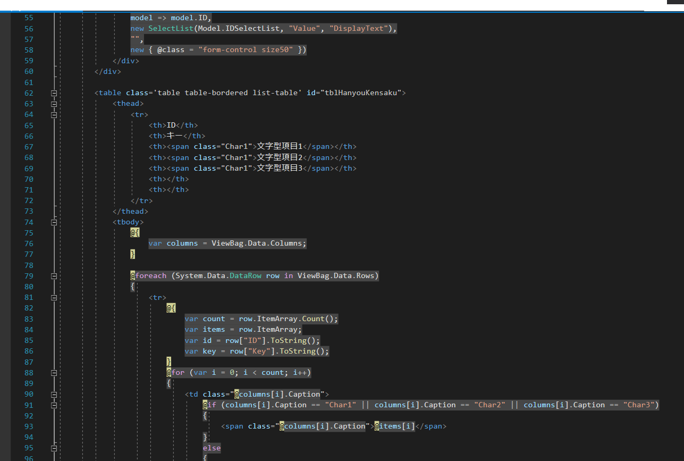Click the i++ increment in the for loop
This screenshot has width=684, height=461.
(x=300, y=373)
